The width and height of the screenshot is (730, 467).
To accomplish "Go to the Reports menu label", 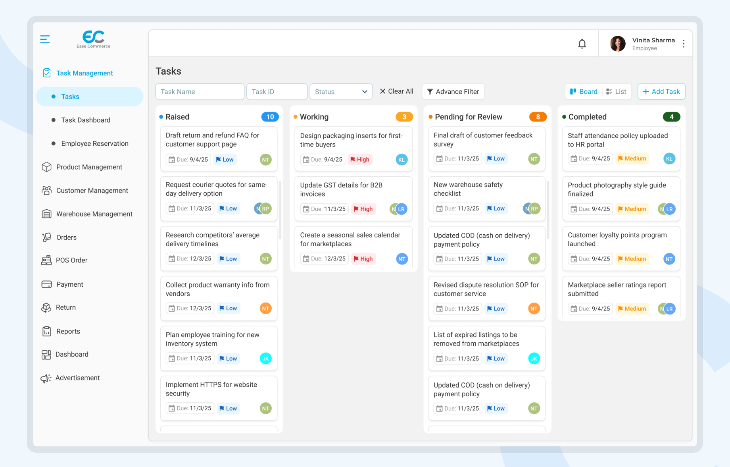I will coord(68,331).
